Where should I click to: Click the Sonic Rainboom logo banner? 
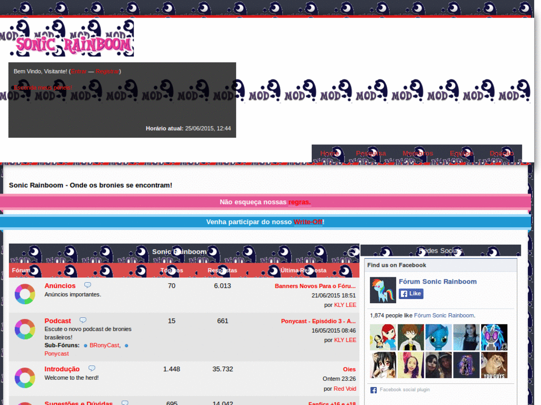point(67,38)
